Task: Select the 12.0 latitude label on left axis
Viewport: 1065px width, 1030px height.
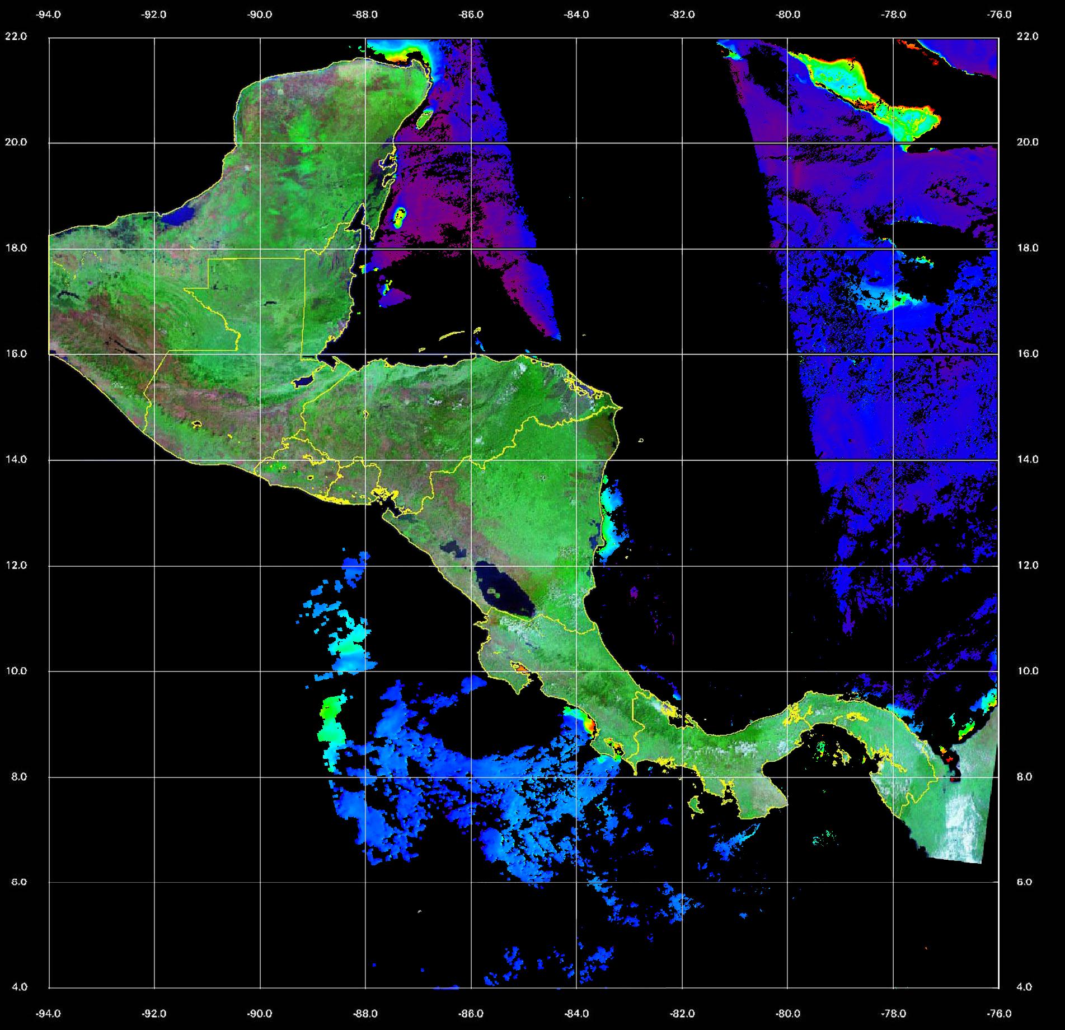Action: click(16, 565)
